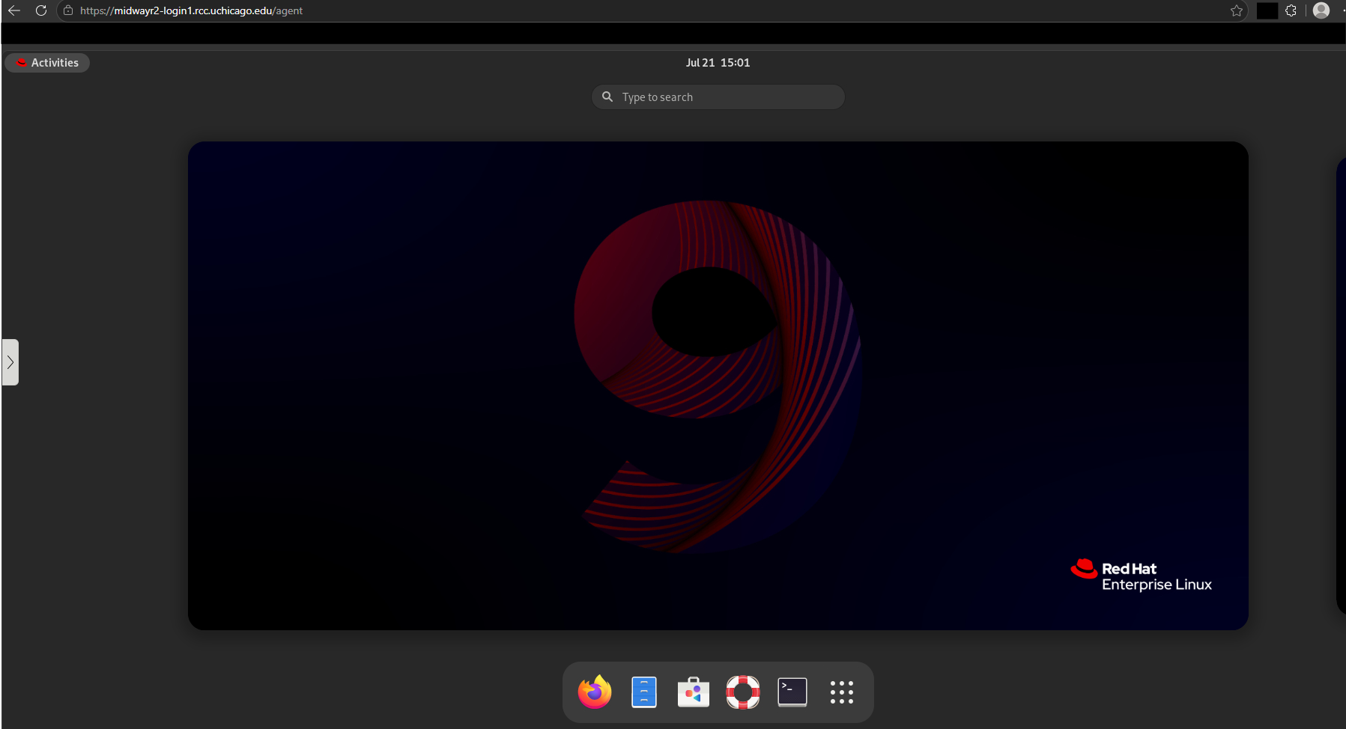View site info via the lock icon
Screen dimensions: 1346x729
click(68, 10)
